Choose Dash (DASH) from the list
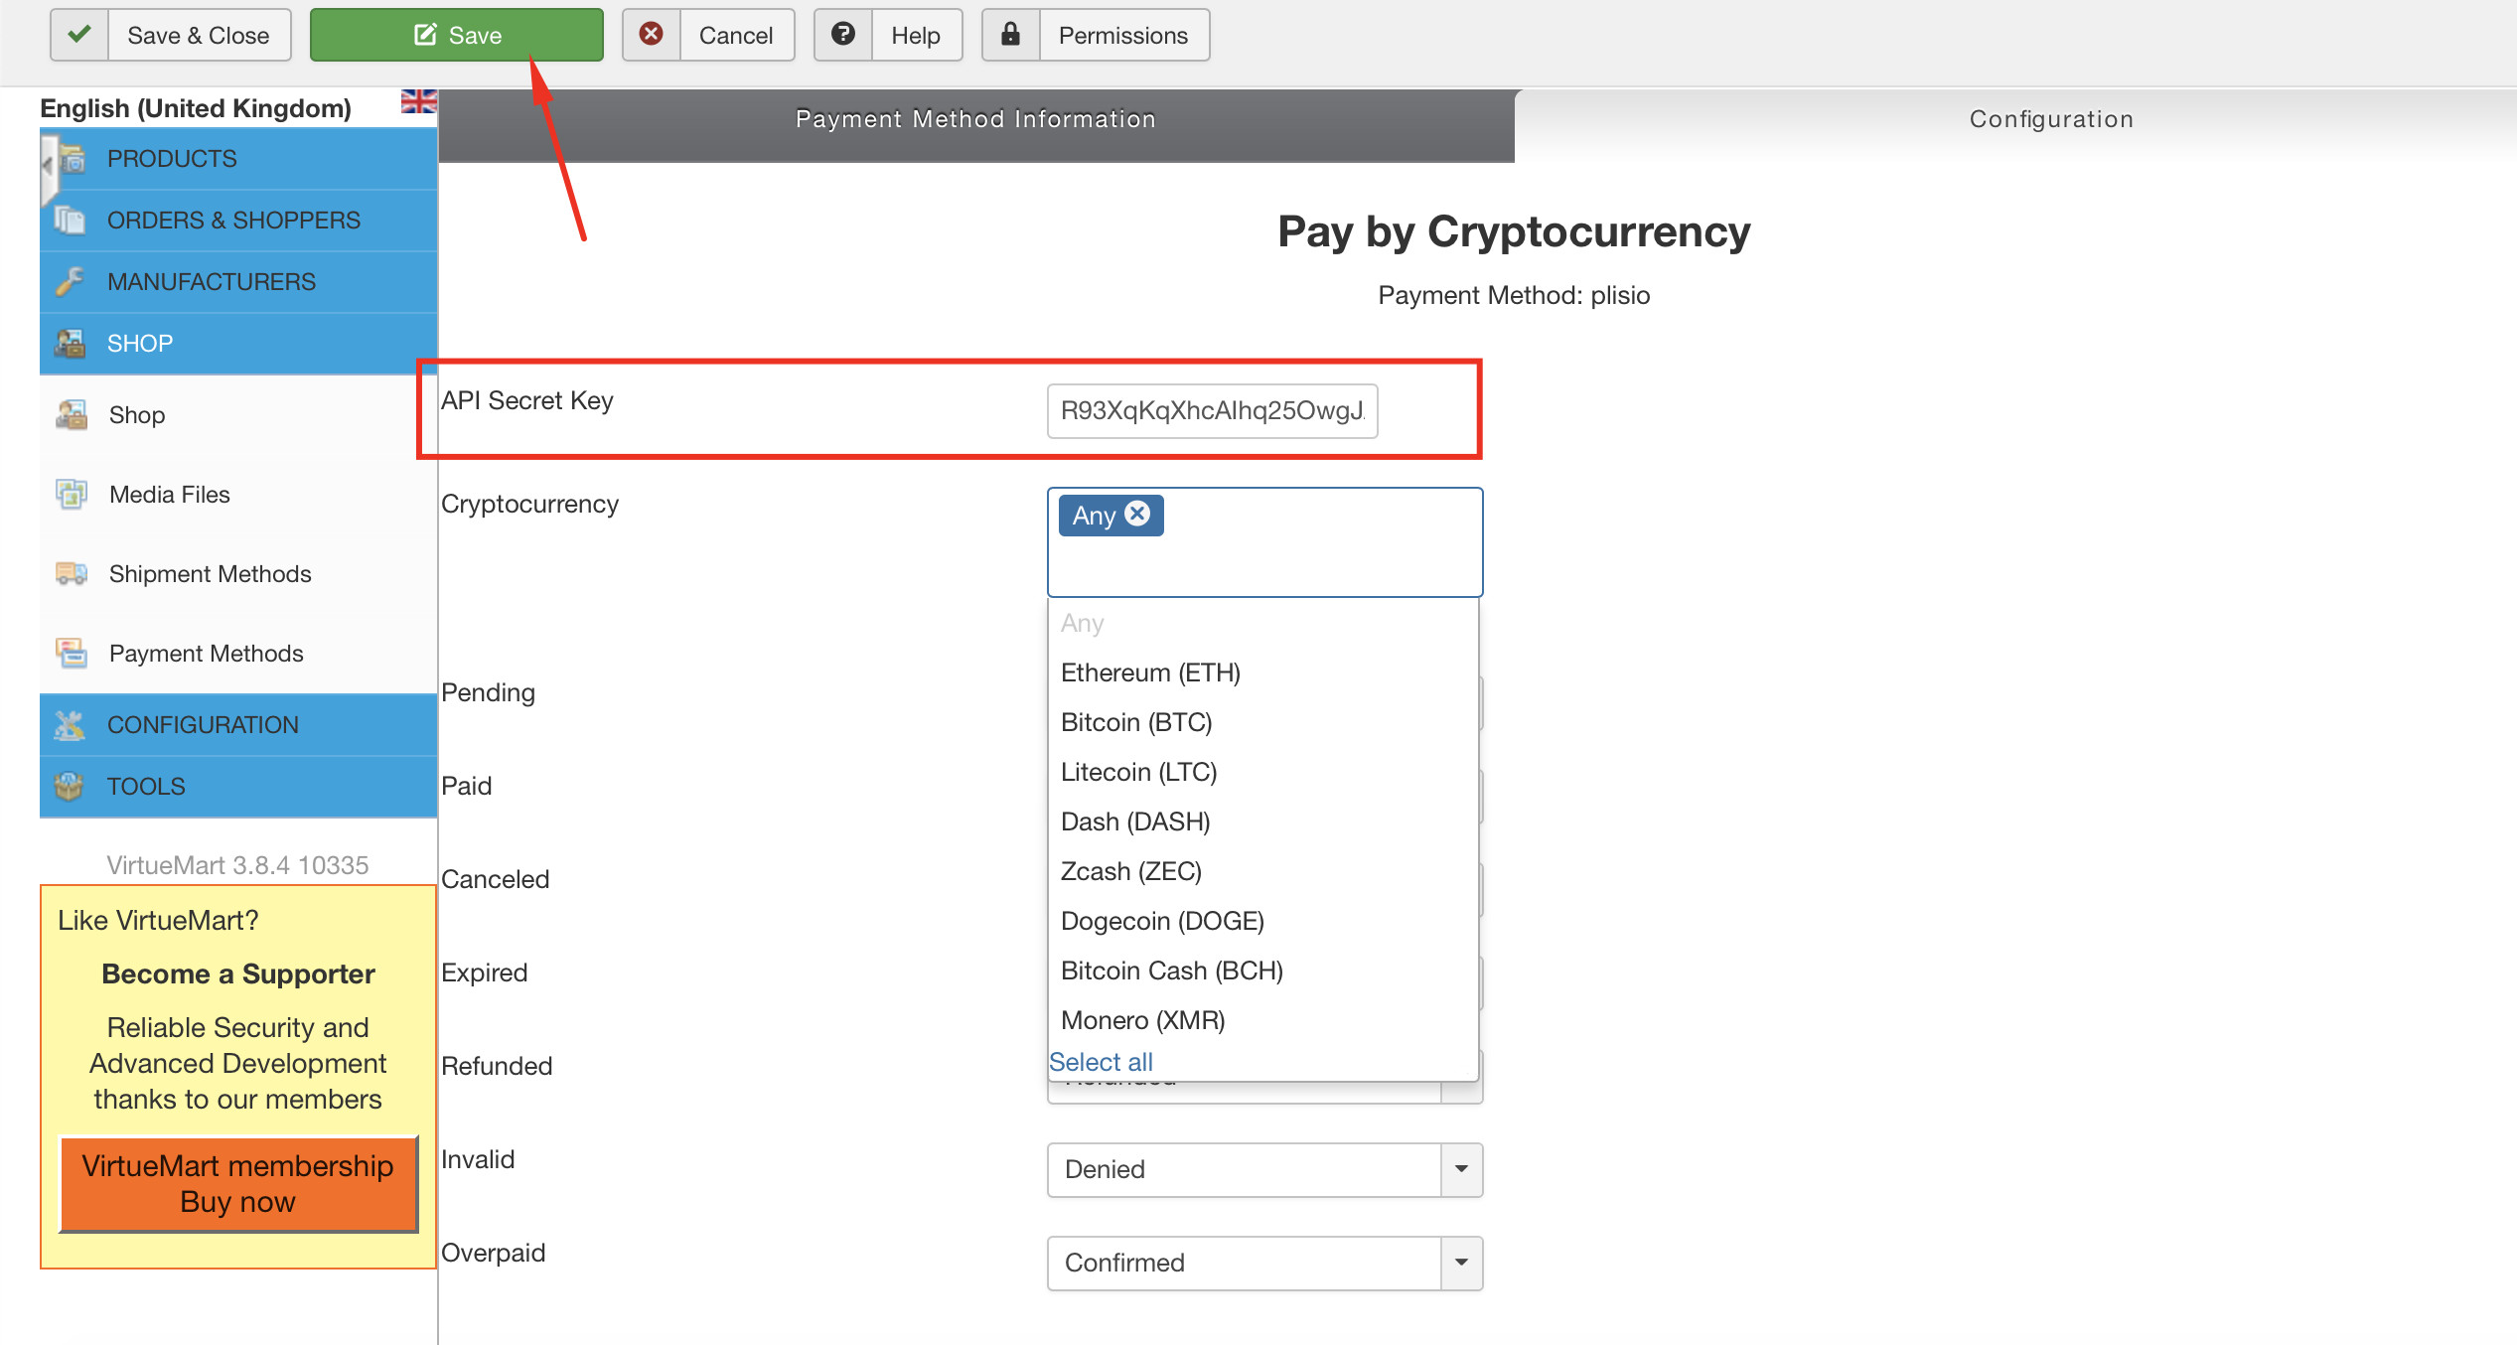Image resolution: width=2517 pixels, height=1345 pixels. [1263, 822]
